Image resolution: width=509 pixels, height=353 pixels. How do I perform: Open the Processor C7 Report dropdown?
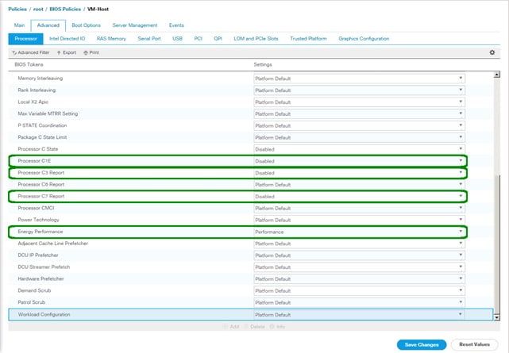coord(359,197)
